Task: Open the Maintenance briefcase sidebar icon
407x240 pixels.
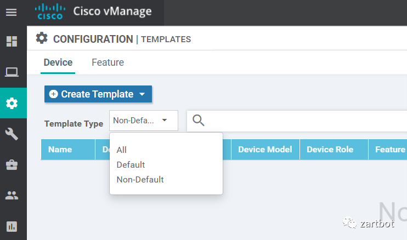Action: point(12,164)
